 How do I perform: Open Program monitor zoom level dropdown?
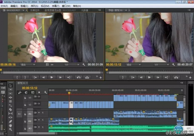click(x=133, y=65)
